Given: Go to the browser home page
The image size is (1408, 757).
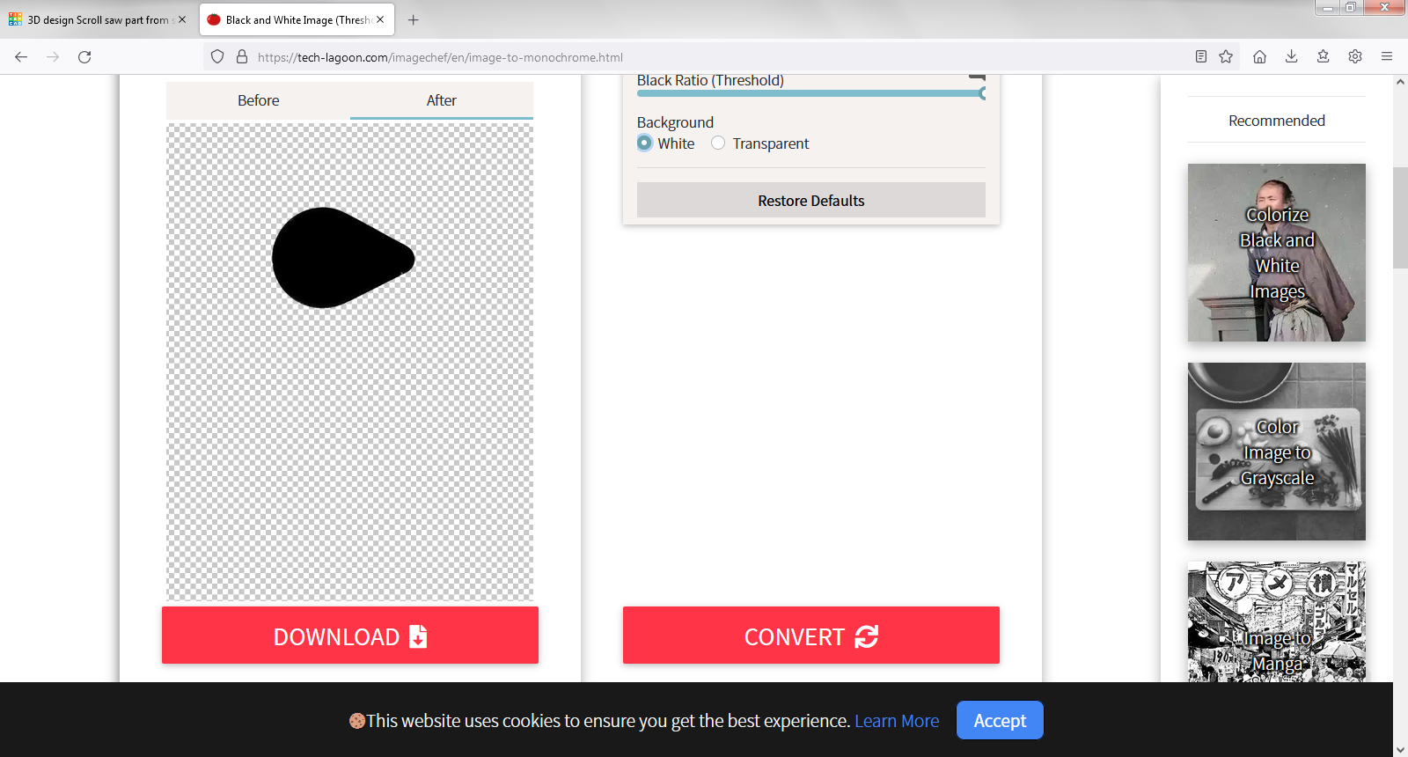Looking at the screenshot, I should pyautogui.click(x=1259, y=57).
